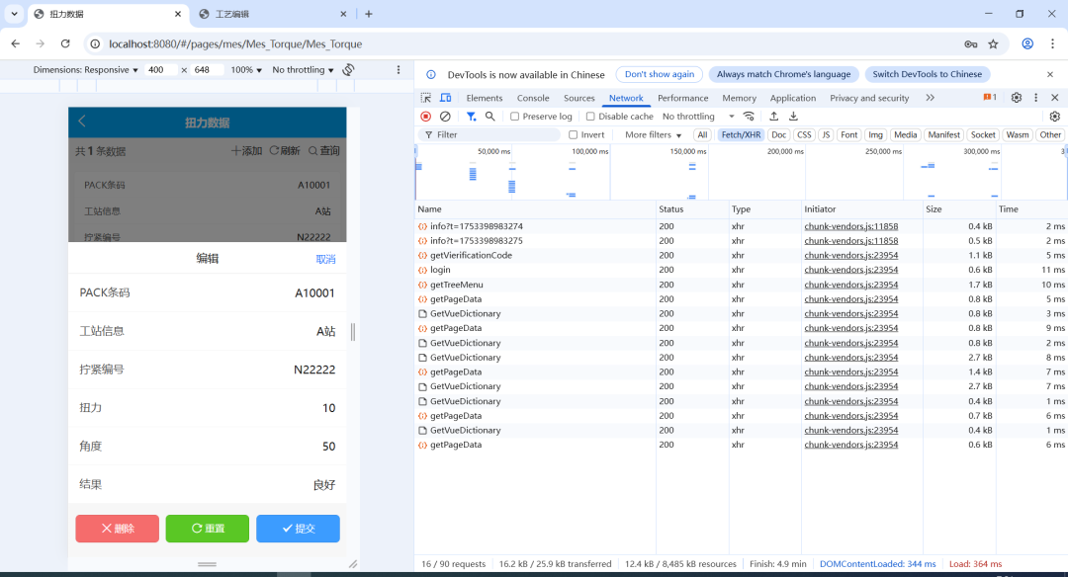
Task: Select the inspect element picker icon
Action: (426, 98)
